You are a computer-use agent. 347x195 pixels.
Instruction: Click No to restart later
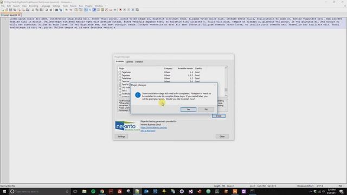tap(206, 109)
